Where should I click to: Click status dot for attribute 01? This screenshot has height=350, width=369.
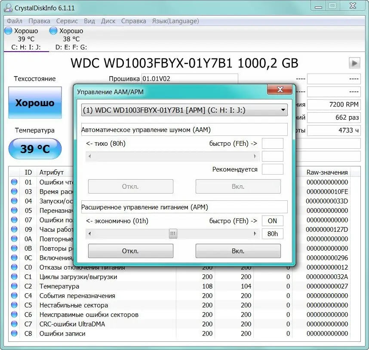click(x=14, y=182)
